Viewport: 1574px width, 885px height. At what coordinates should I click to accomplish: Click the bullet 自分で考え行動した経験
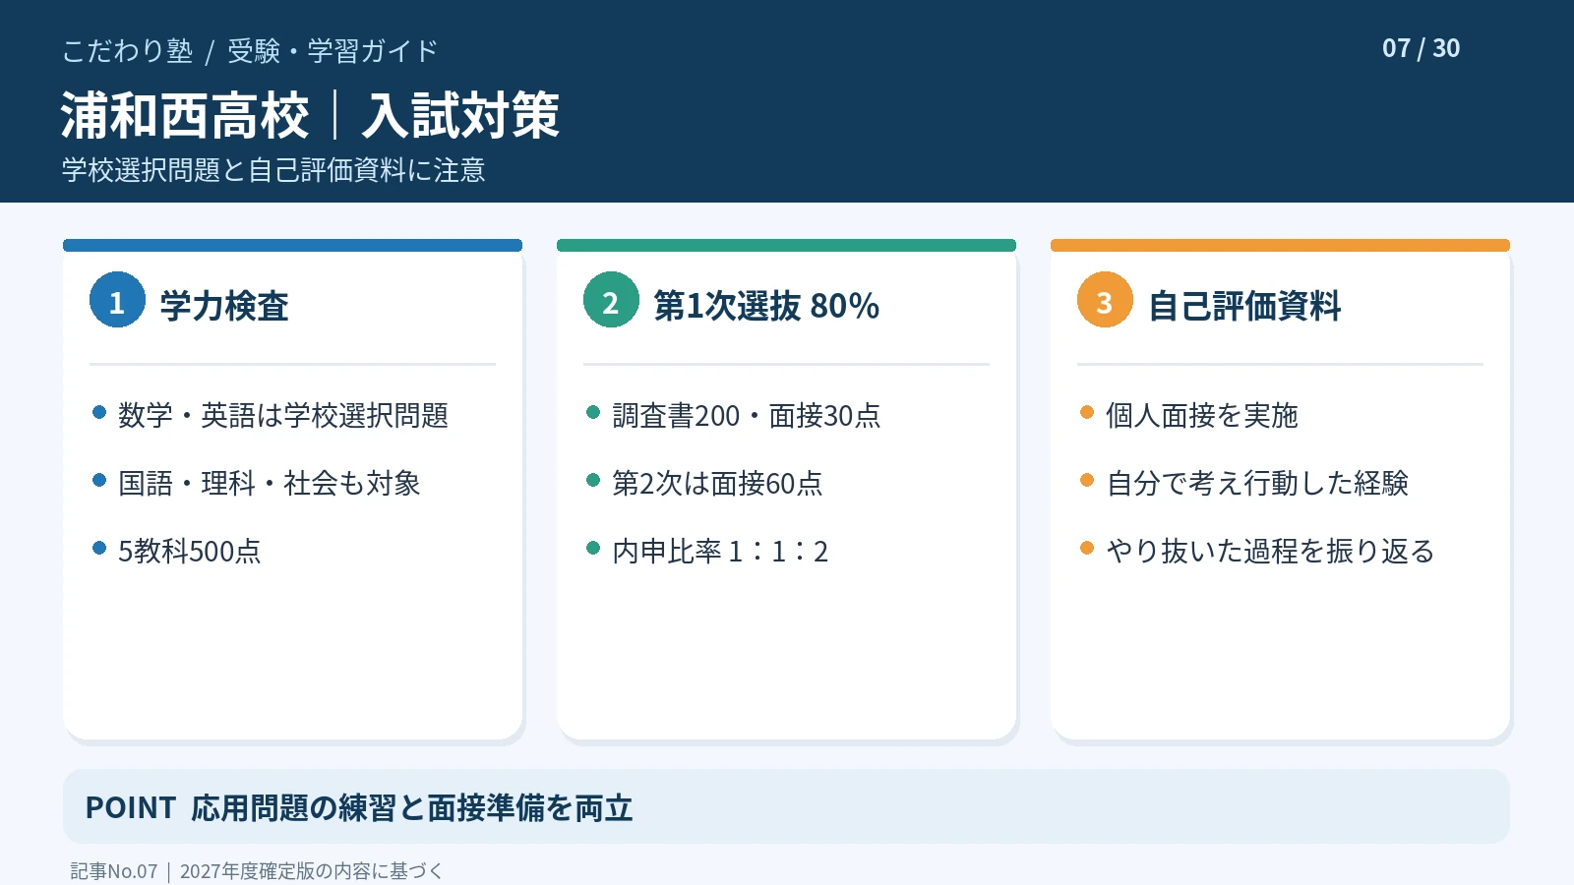[x=1257, y=483]
